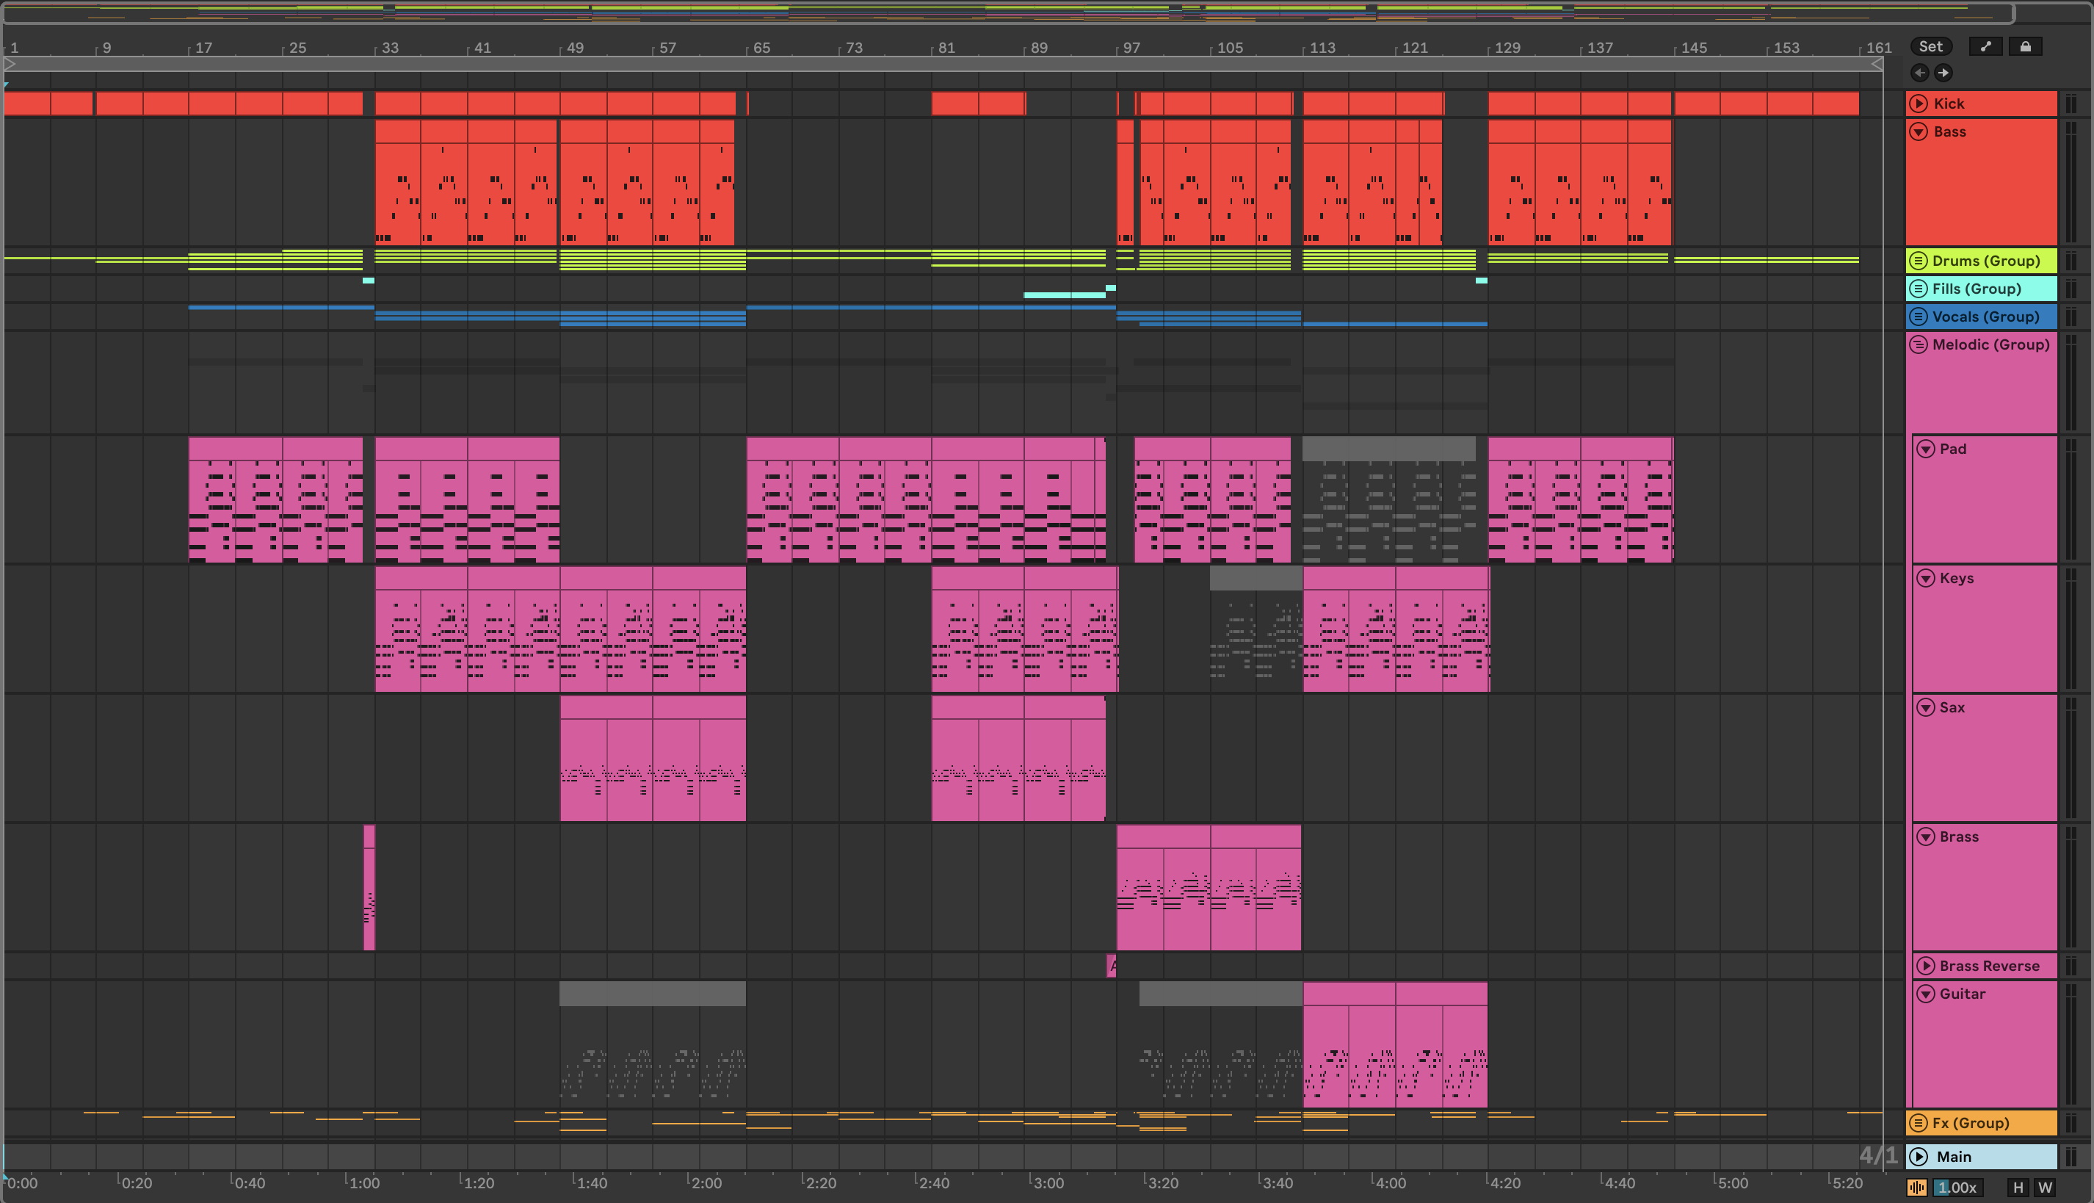This screenshot has width=2094, height=1203.
Task: Toggle the automation mode button
Action: pos(1986,47)
